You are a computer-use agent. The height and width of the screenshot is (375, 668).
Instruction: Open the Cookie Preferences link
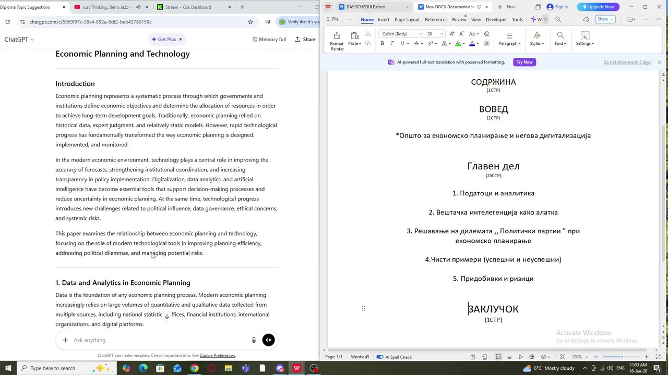click(217, 356)
